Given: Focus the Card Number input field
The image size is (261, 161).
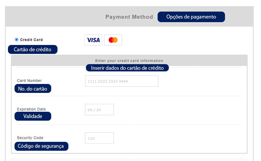Looking at the screenshot, I should click(x=122, y=81).
